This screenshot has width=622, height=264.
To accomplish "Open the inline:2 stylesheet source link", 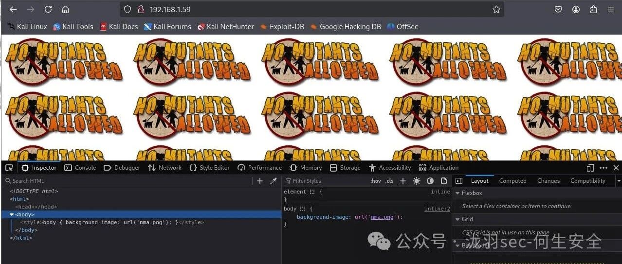I will (437, 209).
